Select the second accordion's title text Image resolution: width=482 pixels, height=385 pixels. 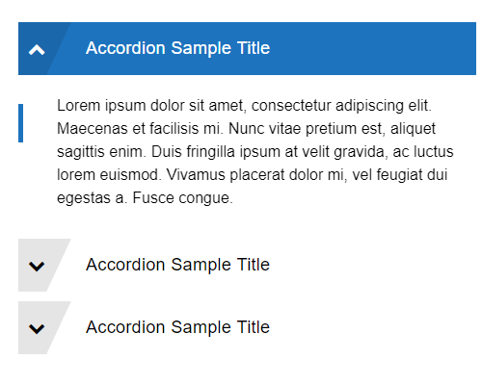point(177,265)
